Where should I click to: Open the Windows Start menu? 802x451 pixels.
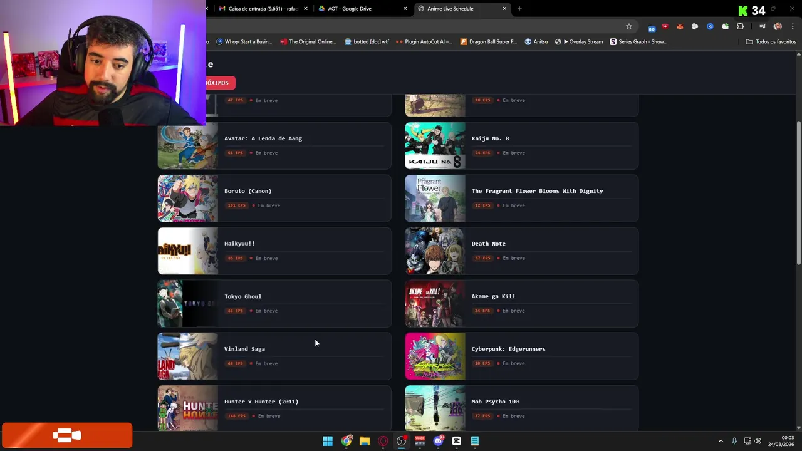pos(327,441)
